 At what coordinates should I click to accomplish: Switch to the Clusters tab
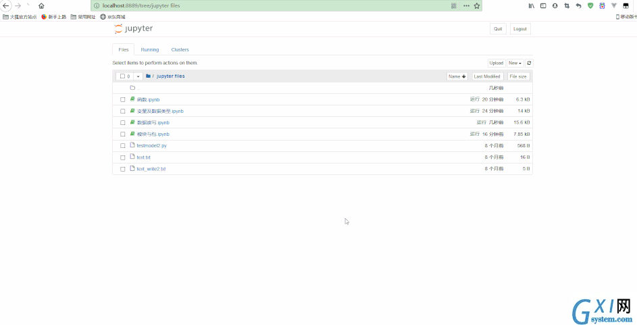[x=180, y=49]
